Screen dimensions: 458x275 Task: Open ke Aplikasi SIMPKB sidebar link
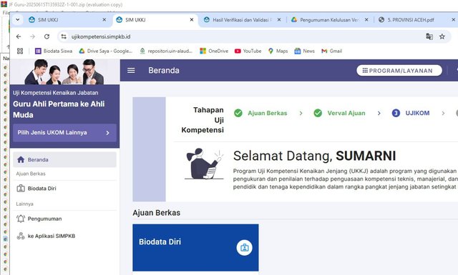click(x=64, y=236)
